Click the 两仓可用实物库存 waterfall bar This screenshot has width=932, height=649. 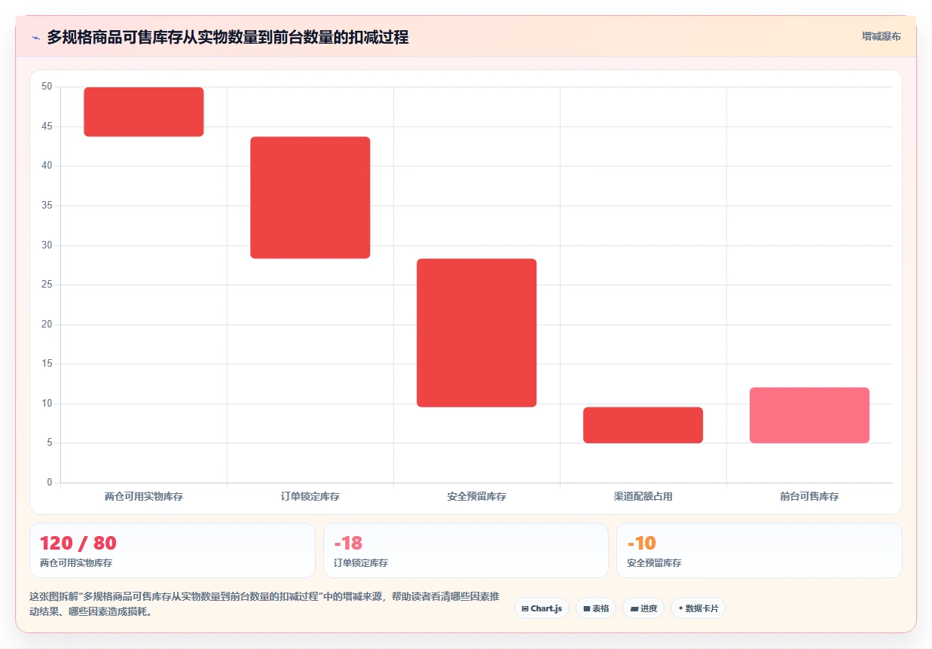(144, 112)
